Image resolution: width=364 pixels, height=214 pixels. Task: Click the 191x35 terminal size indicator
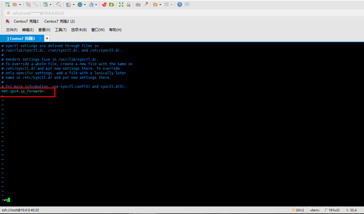coord(334,210)
